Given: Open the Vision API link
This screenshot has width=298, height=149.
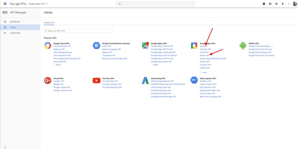Looking at the screenshot, I should 107,46.
